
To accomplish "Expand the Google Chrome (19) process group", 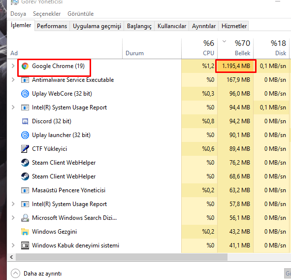I will click(13, 66).
